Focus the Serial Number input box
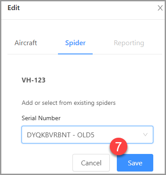 click(87, 135)
